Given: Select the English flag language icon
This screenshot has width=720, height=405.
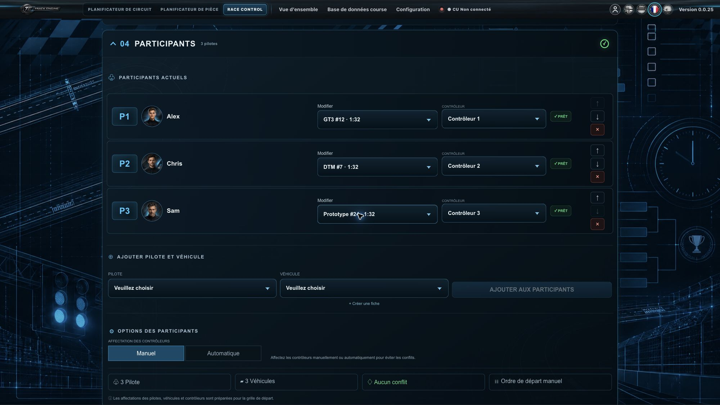Looking at the screenshot, I should pos(628,9).
